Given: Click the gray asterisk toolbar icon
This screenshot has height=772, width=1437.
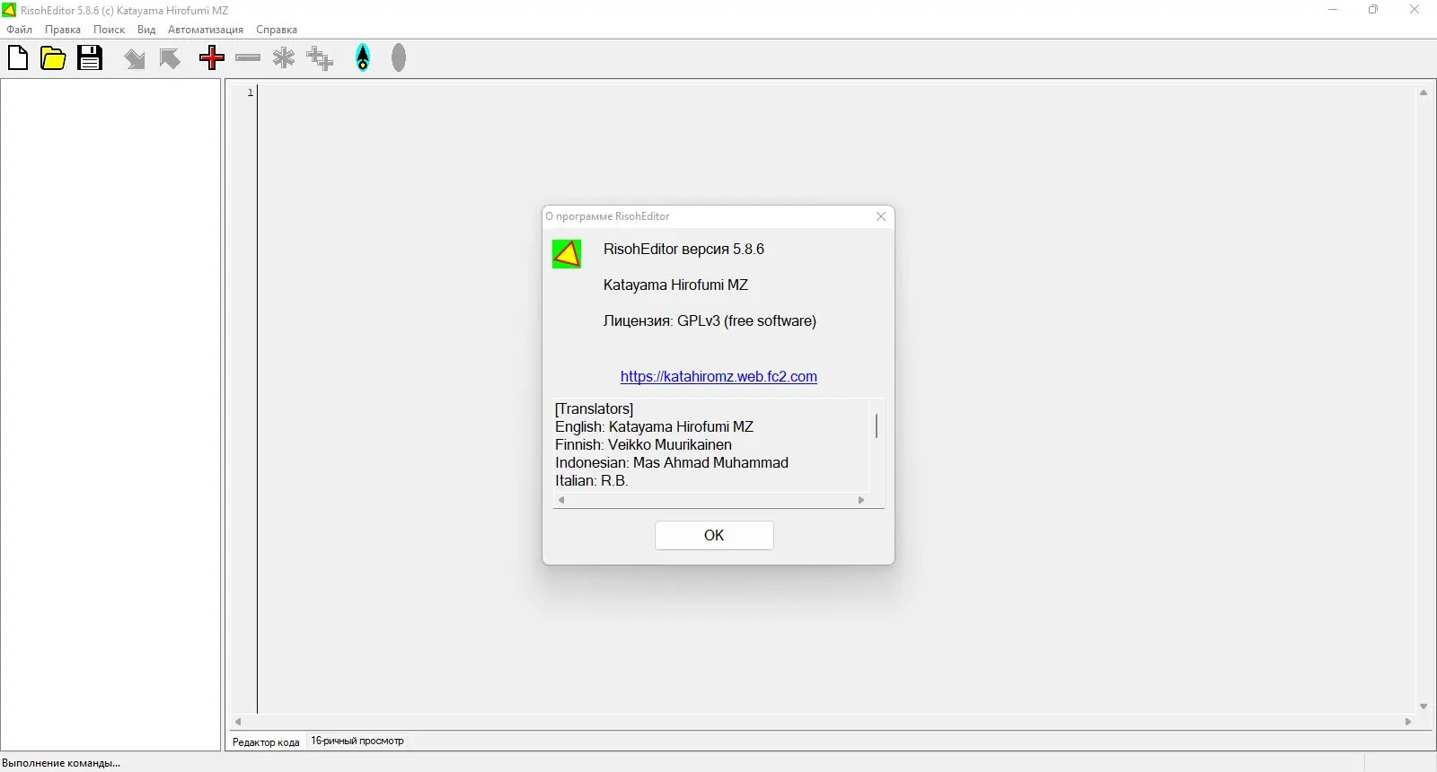Looking at the screenshot, I should coord(284,58).
